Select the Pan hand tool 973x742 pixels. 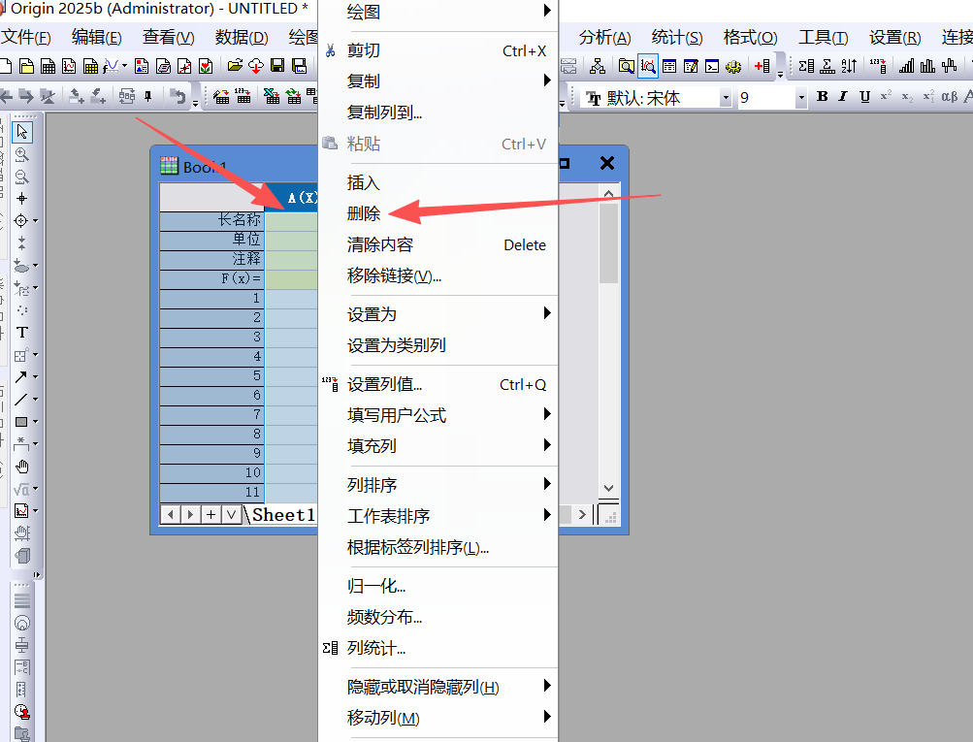point(22,466)
